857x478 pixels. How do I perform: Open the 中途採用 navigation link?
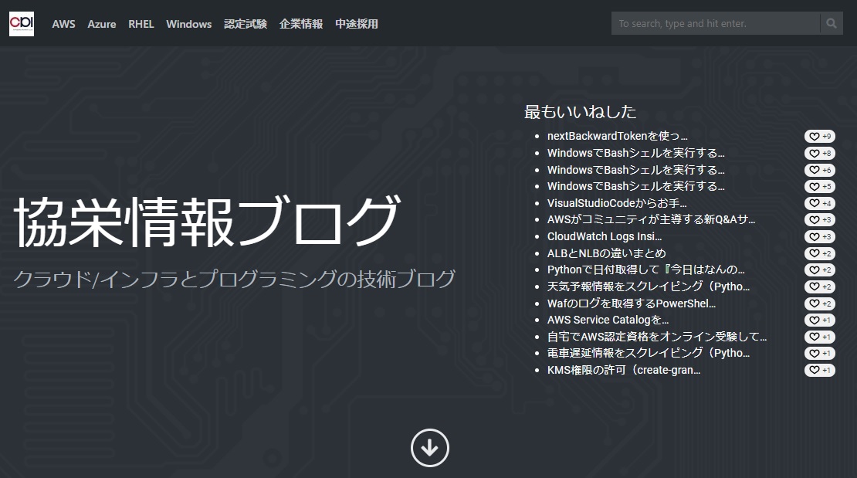coord(357,24)
